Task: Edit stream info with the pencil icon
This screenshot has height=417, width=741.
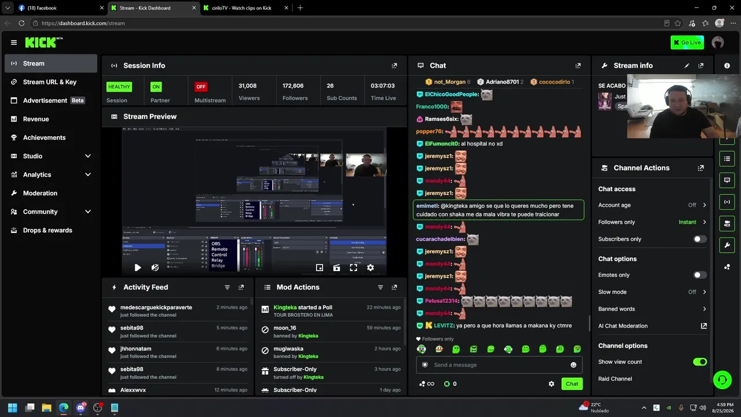Action: [x=687, y=65]
